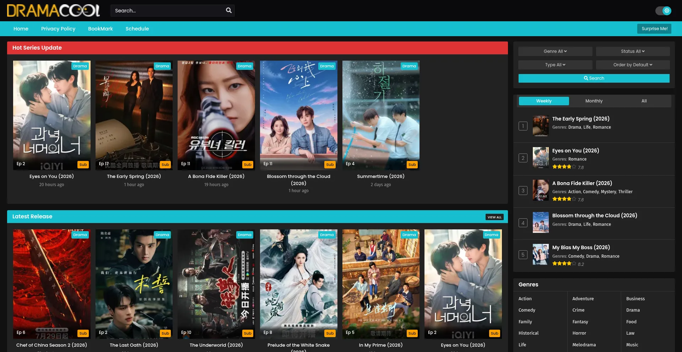
Task: Click the DramaCool logo
Action: click(x=53, y=11)
